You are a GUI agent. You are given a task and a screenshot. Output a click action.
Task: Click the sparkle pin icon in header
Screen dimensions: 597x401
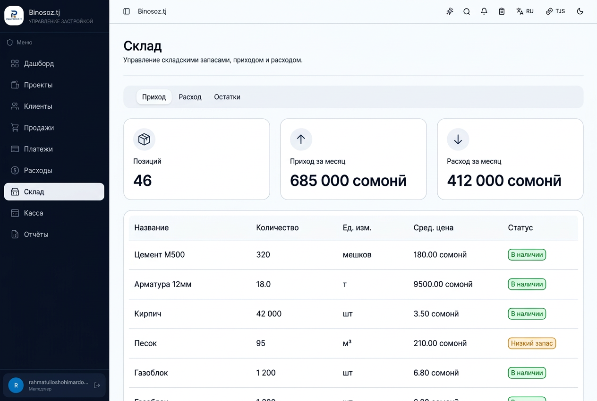(x=450, y=11)
